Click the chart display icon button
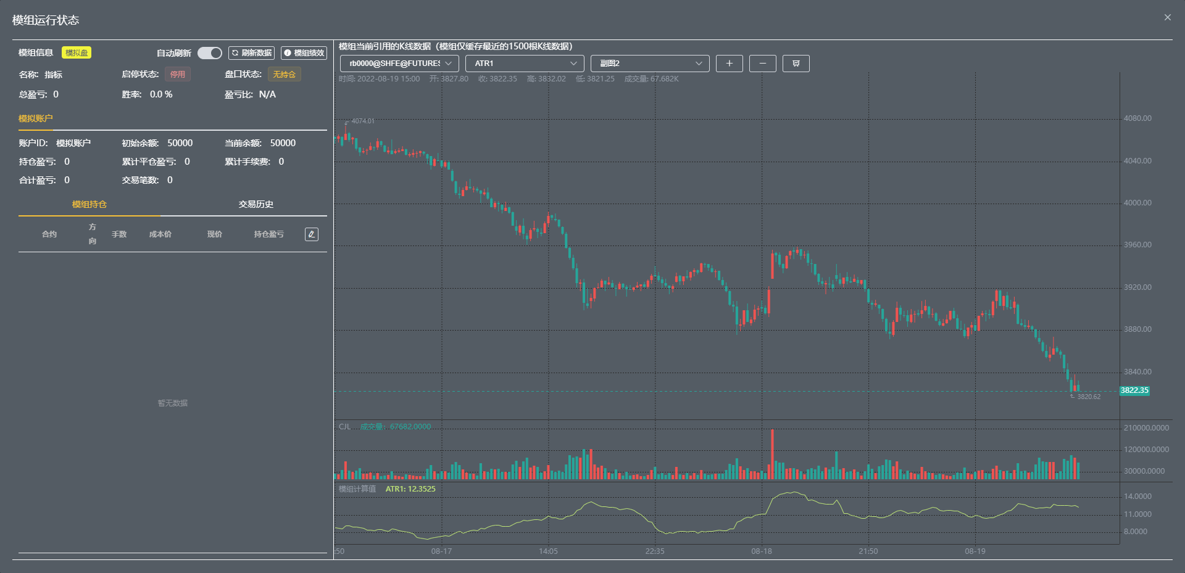1185x573 pixels. [x=796, y=64]
